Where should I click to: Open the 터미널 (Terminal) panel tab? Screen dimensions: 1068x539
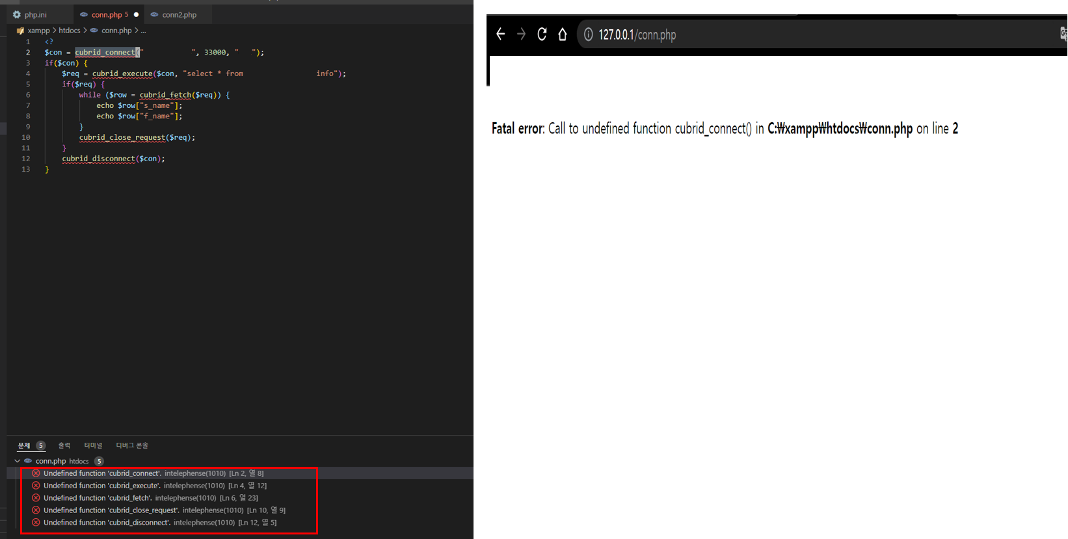[93, 445]
